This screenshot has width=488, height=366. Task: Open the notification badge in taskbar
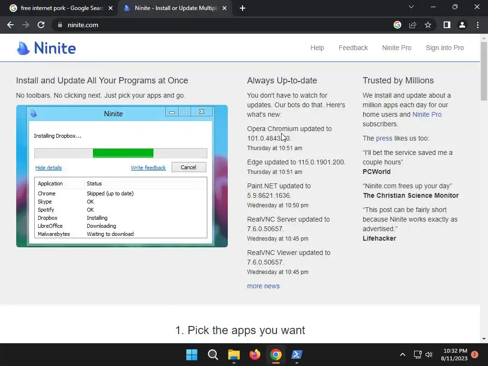pos(475,355)
